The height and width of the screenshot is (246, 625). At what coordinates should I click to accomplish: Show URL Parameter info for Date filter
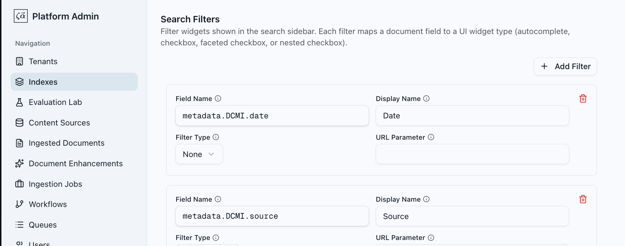(431, 137)
